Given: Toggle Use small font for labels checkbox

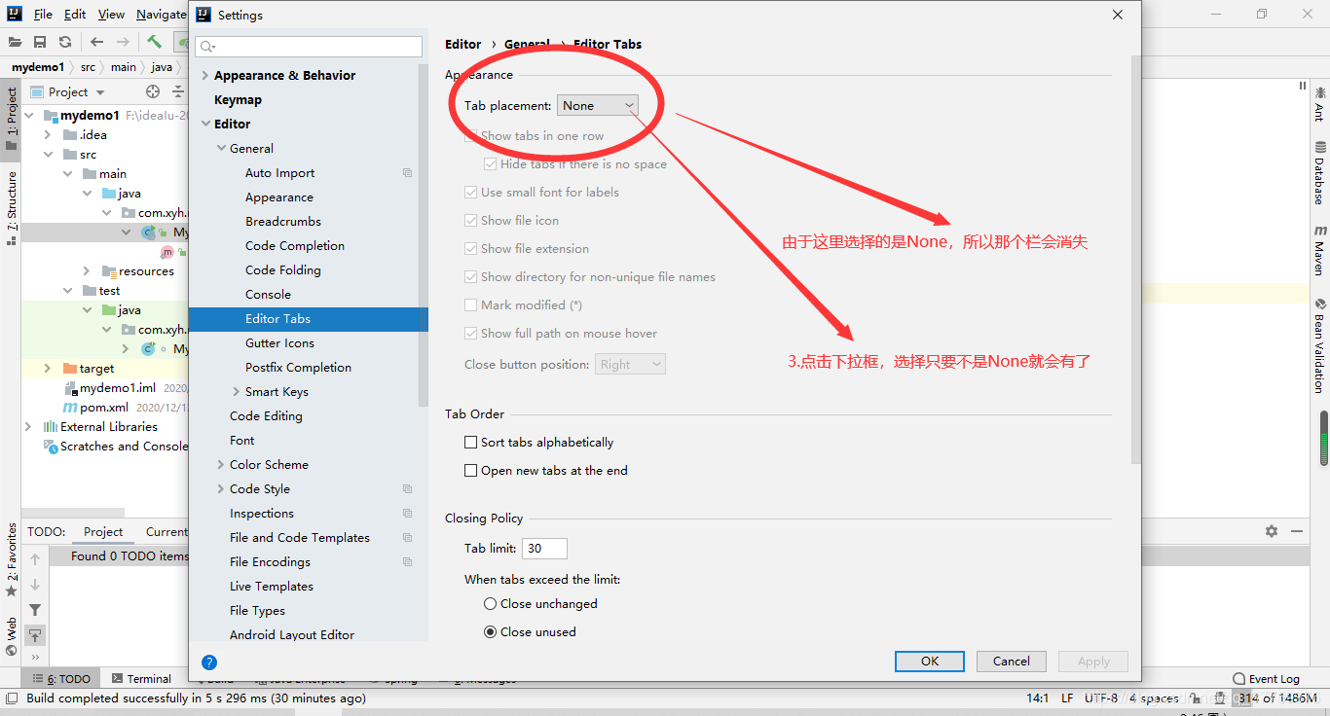Looking at the screenshot, I should click(x=471, y=193).
